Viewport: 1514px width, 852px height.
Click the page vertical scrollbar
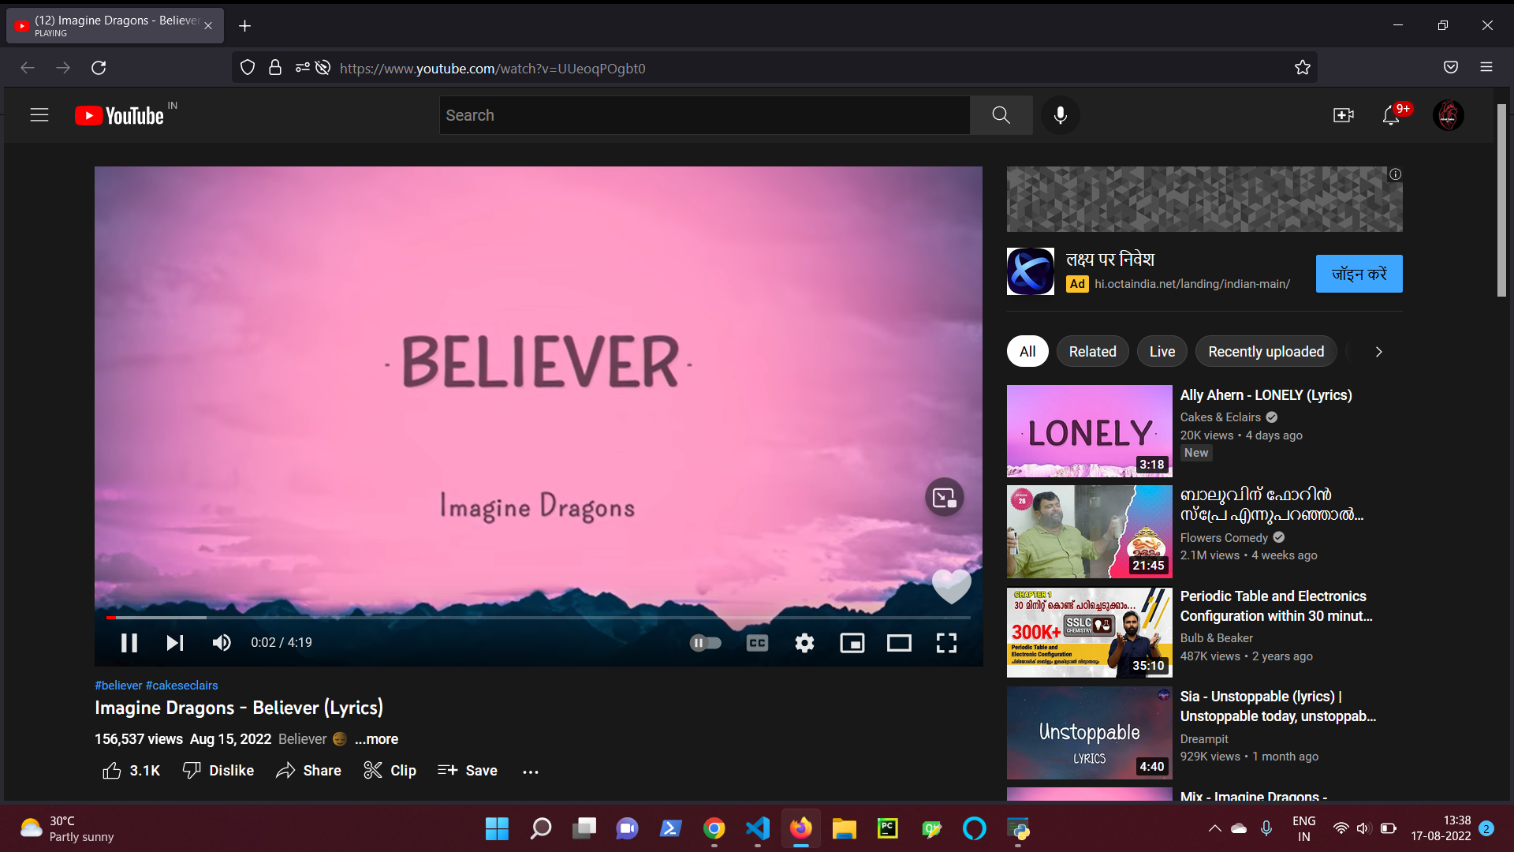1502,200
